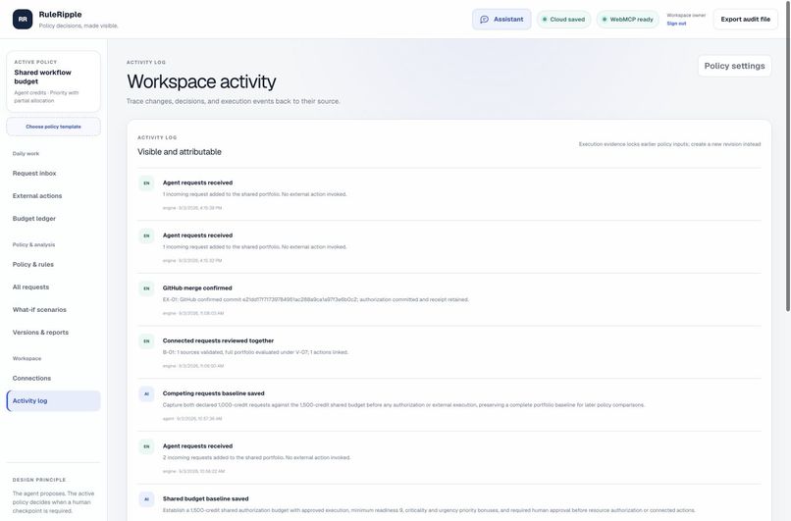Click the Sign out link
791x521 pixels.
click(x=676, y=24)
